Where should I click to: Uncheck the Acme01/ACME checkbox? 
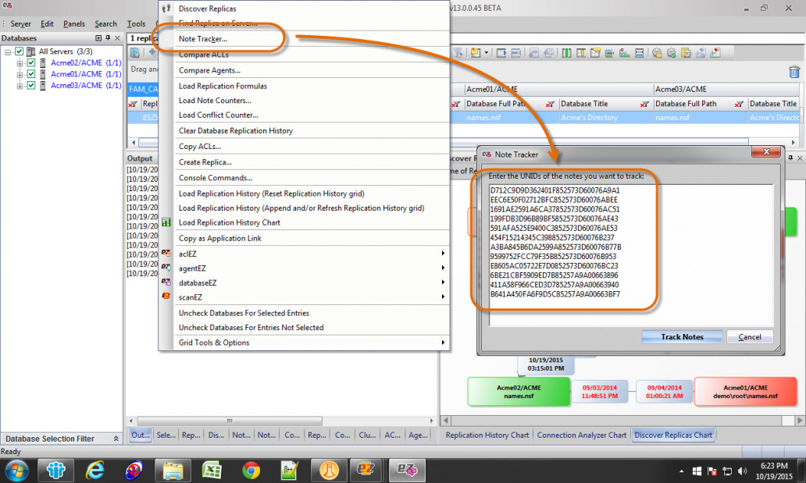30,74
